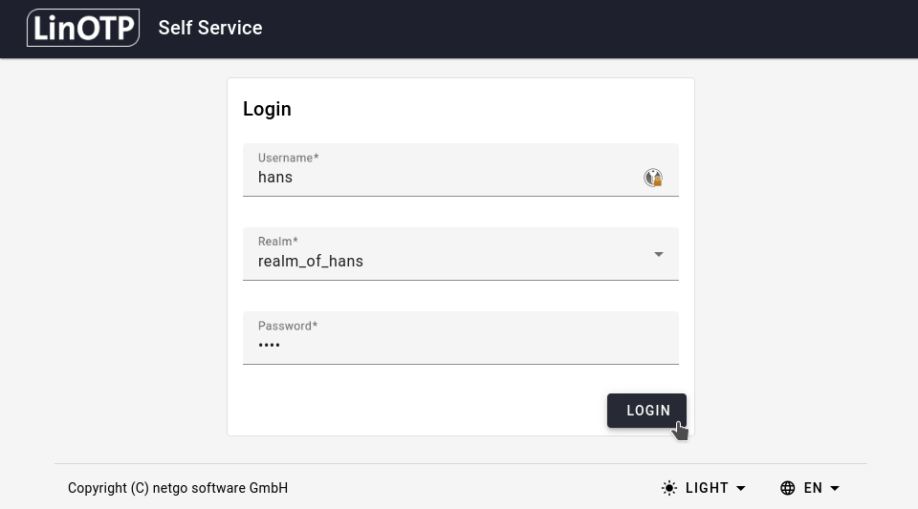Viewport: 918px width, 509px height.
Task: Click the Self Service header title
Action: pyautogui.click(x=210, y=28)
